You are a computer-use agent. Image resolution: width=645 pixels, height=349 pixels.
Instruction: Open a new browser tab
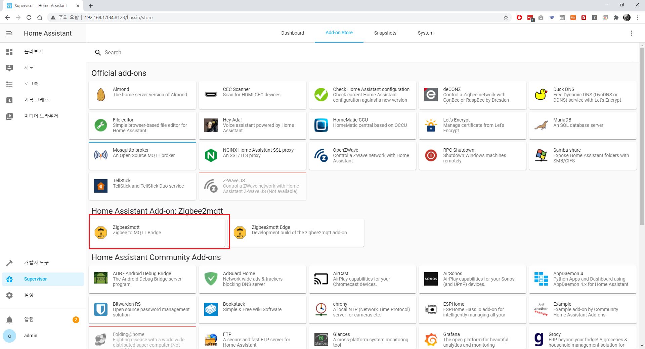pos(91,6)
